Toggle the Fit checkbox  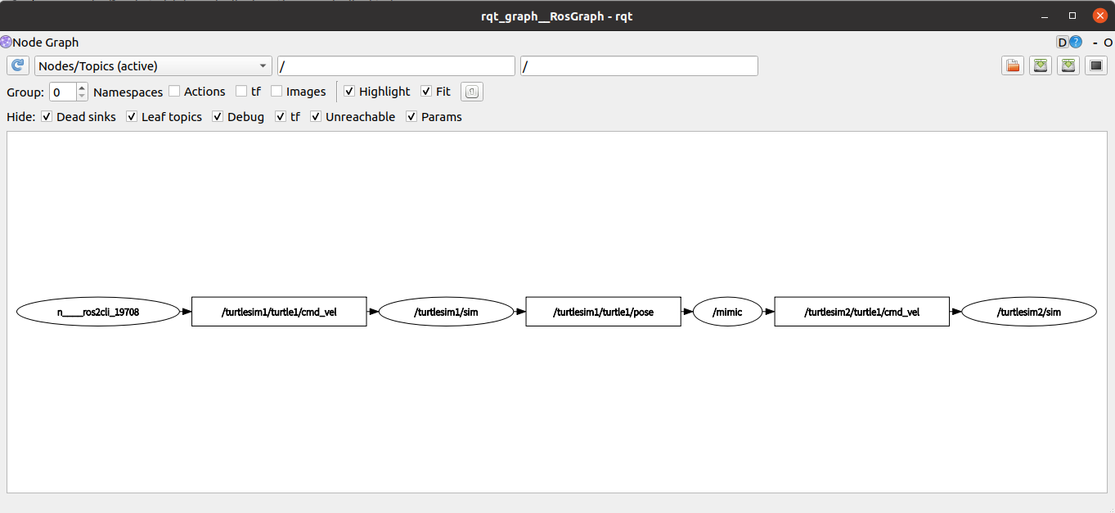426,92
